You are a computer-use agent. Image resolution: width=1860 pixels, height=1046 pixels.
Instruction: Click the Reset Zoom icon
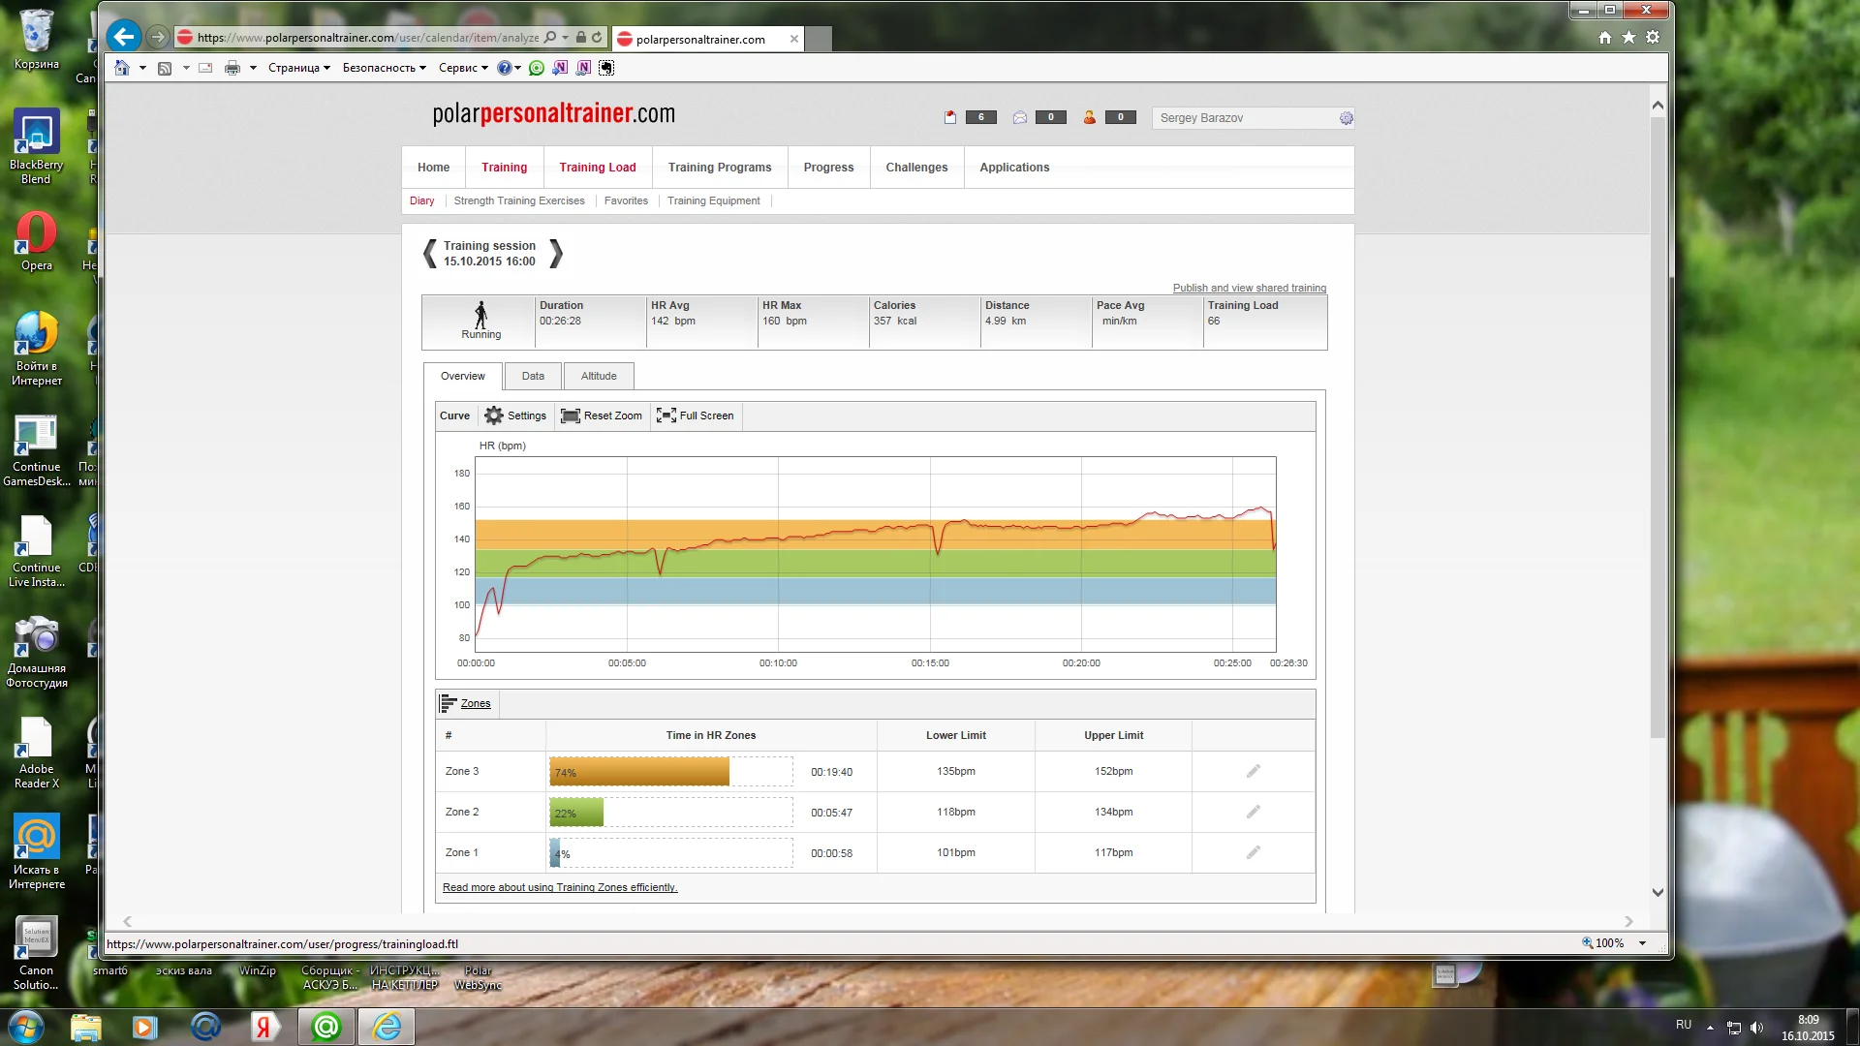point(571,415)
